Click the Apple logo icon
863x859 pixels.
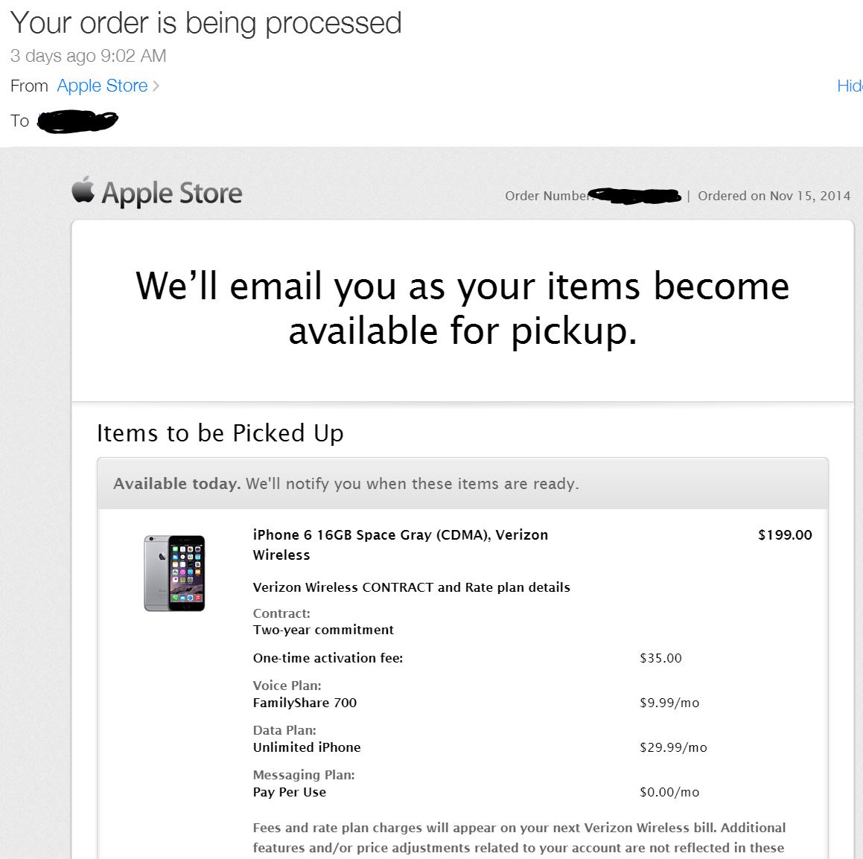point(83,189)
